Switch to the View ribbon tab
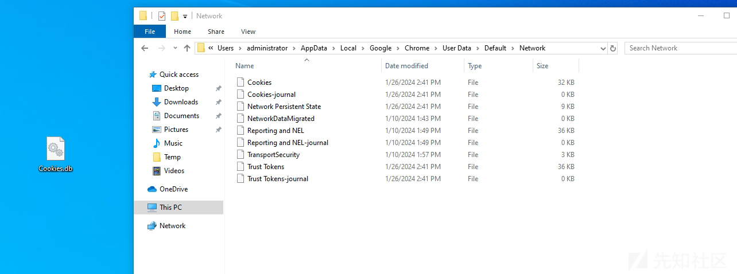The height and width of the screenshot is (274, 737). [249, 32]
